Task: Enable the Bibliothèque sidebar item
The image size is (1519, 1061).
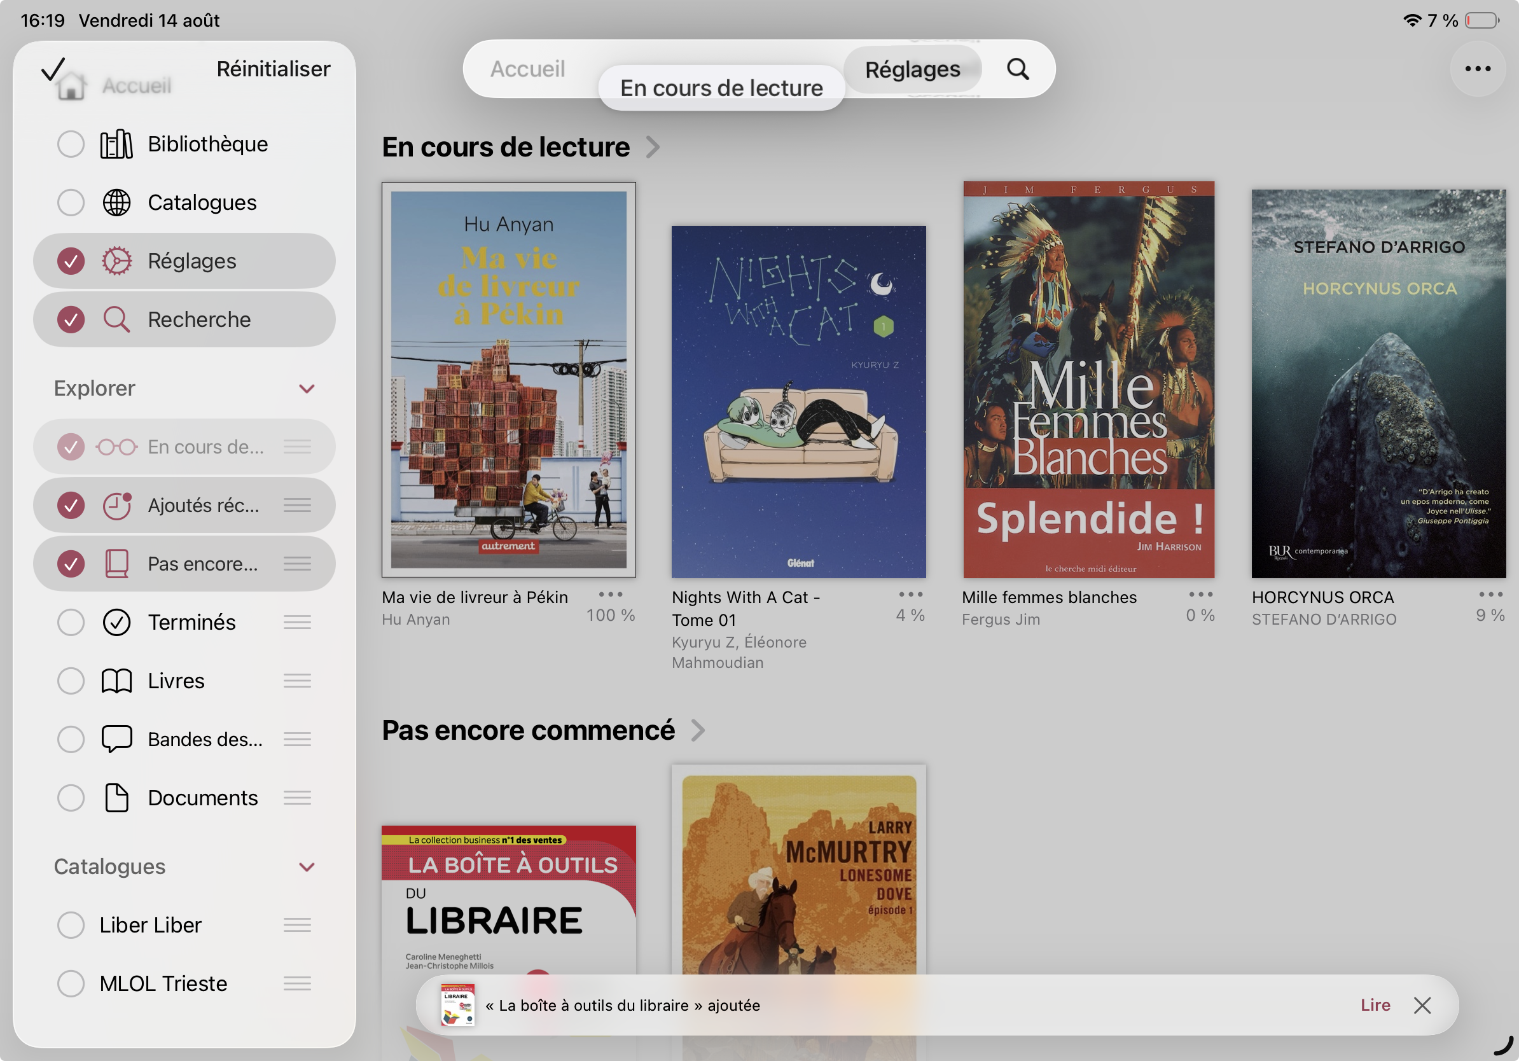Action: pyautogui.click(x=71, y=144)
